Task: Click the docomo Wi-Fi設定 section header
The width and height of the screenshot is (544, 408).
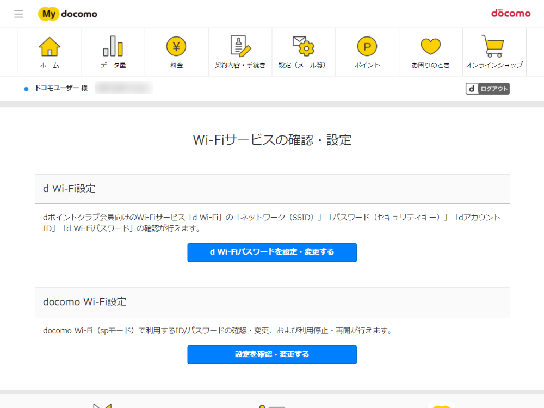Action: (x=272, y=302)
